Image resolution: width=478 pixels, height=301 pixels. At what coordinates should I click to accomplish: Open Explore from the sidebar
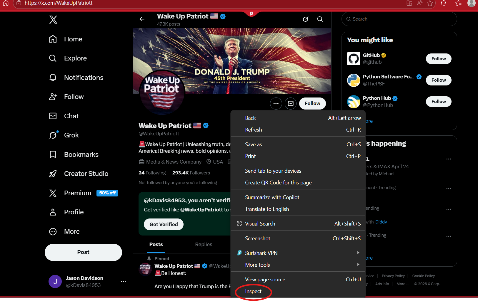(68, 58)
